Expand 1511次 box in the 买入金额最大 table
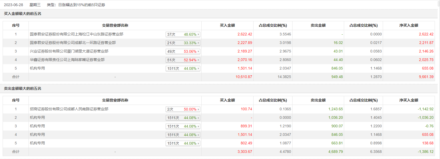The width and height of the screenshot is (440, 159). [x=183, y=68]
